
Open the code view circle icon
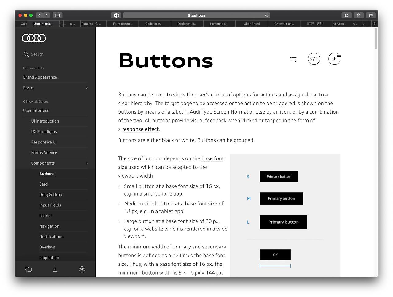point(314,59)
